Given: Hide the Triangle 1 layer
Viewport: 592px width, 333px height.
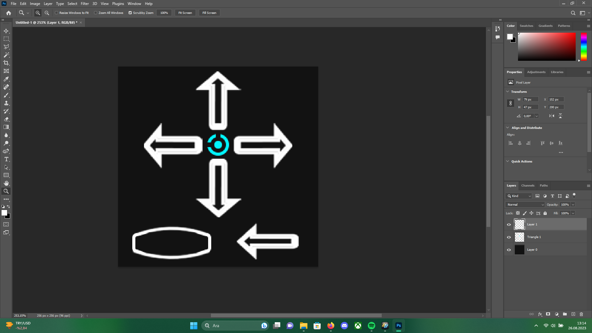Looking at the screenshot, I should (x=509, y=237).
